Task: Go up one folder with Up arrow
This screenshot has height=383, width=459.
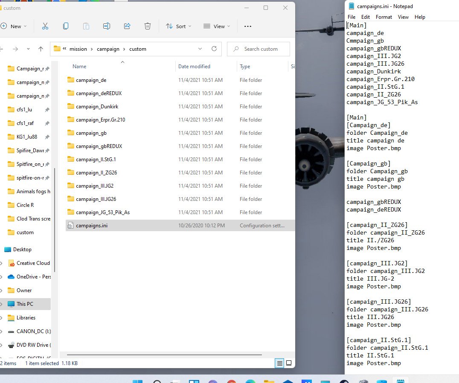Action: [x=41, y=49]
